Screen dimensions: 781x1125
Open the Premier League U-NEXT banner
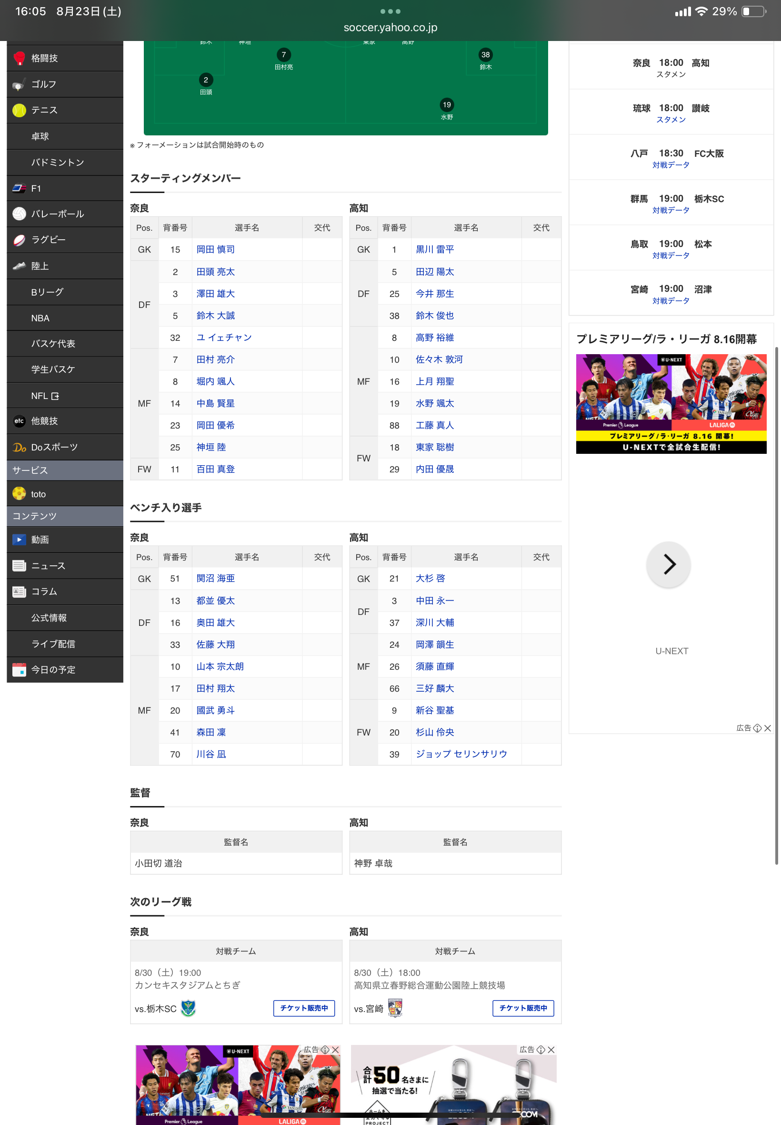(671, 404)
